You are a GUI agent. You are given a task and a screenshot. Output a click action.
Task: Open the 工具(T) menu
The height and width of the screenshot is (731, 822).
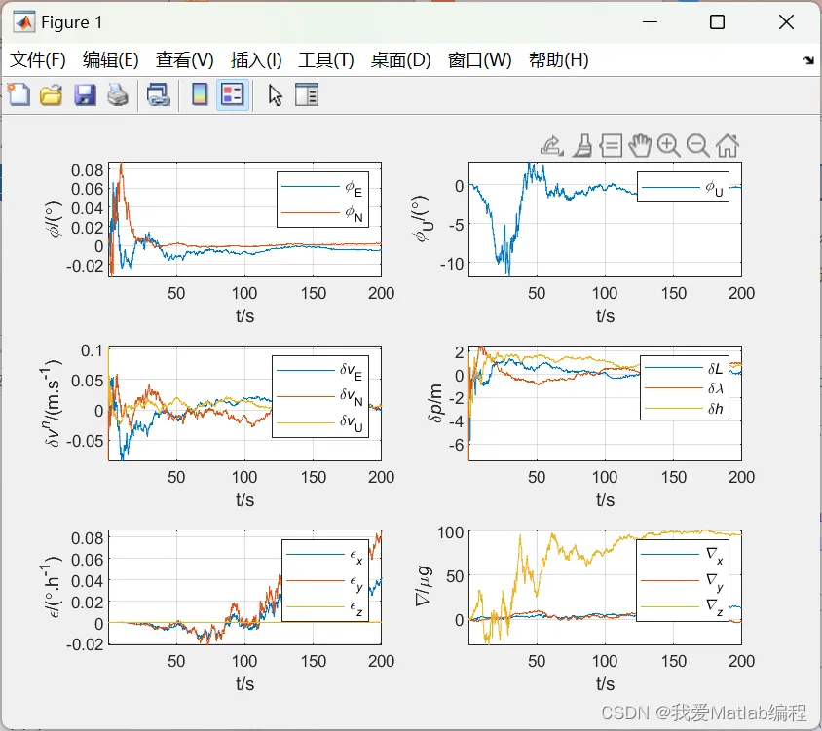[x=326, y=59]
